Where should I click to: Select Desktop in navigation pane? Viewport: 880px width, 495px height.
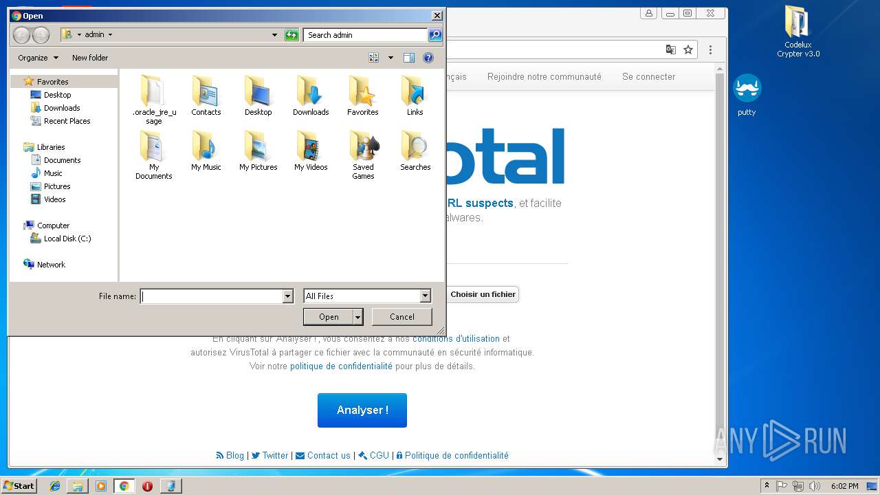click(x=57, y=95)
